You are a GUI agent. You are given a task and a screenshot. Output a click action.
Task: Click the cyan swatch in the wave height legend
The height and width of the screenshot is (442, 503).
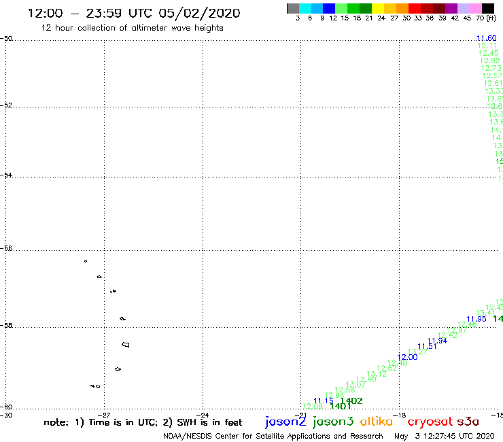(x=305, y=8)
